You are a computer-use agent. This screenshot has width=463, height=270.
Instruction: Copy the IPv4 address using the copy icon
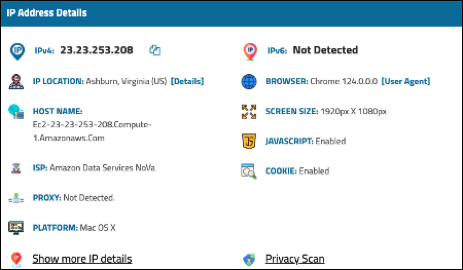[155, 50]
